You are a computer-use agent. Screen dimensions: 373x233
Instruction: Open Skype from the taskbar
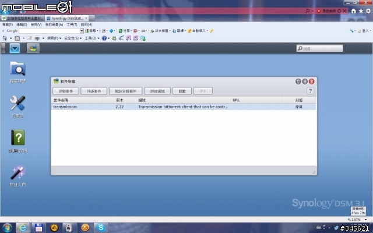point(101,228)
